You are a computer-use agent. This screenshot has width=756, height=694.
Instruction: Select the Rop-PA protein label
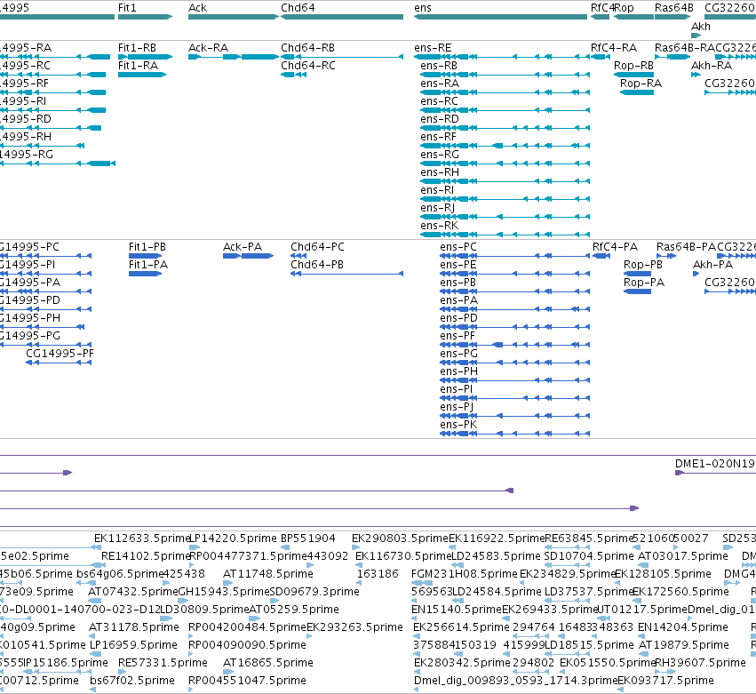click(x=644, y=283)
